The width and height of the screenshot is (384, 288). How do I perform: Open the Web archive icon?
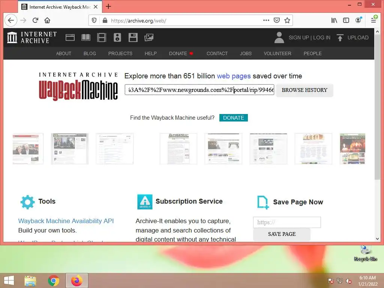[x=70, y=37]
